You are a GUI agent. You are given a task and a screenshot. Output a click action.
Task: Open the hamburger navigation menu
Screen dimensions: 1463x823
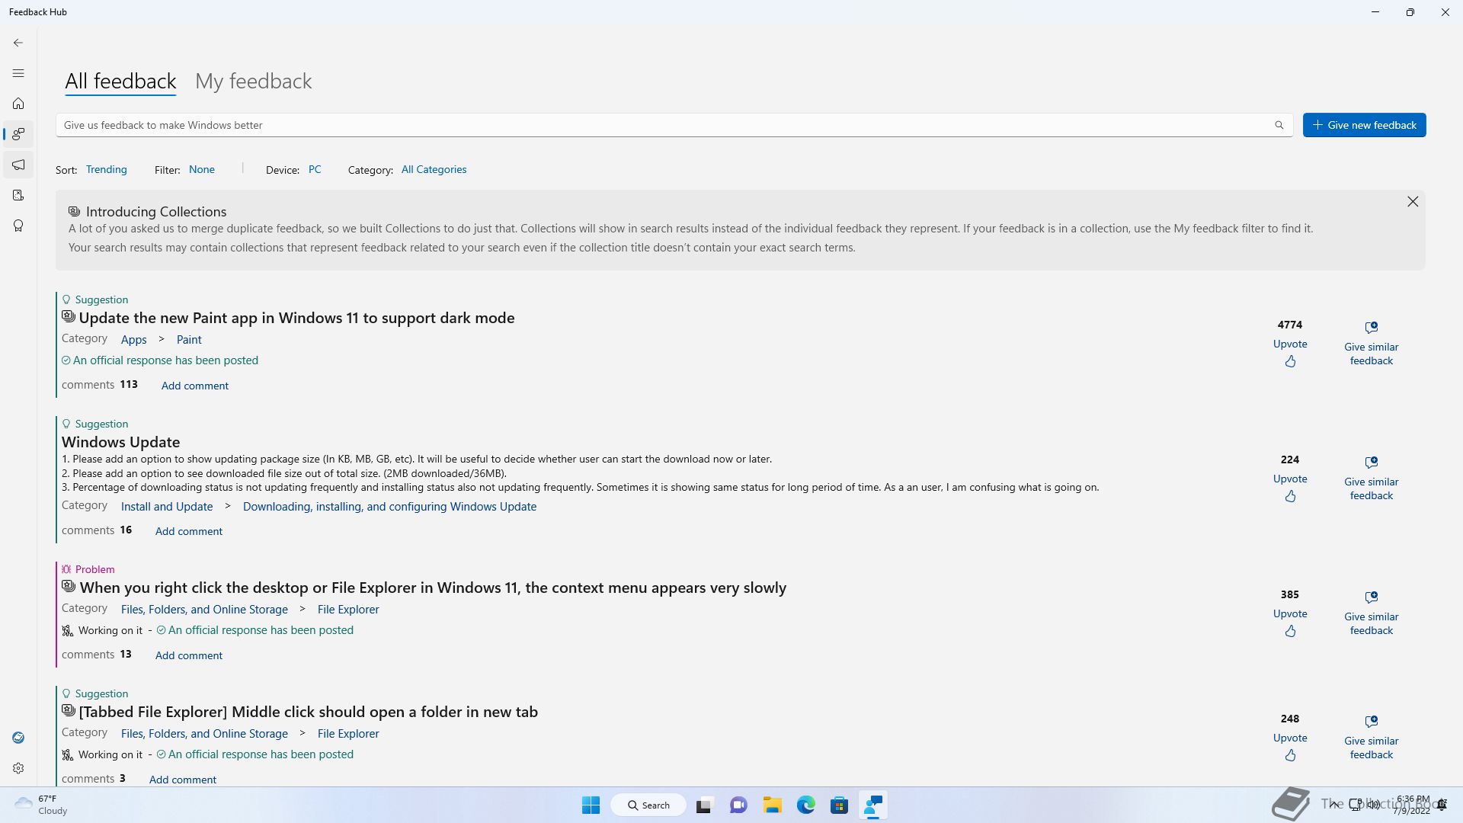[18, 73]
